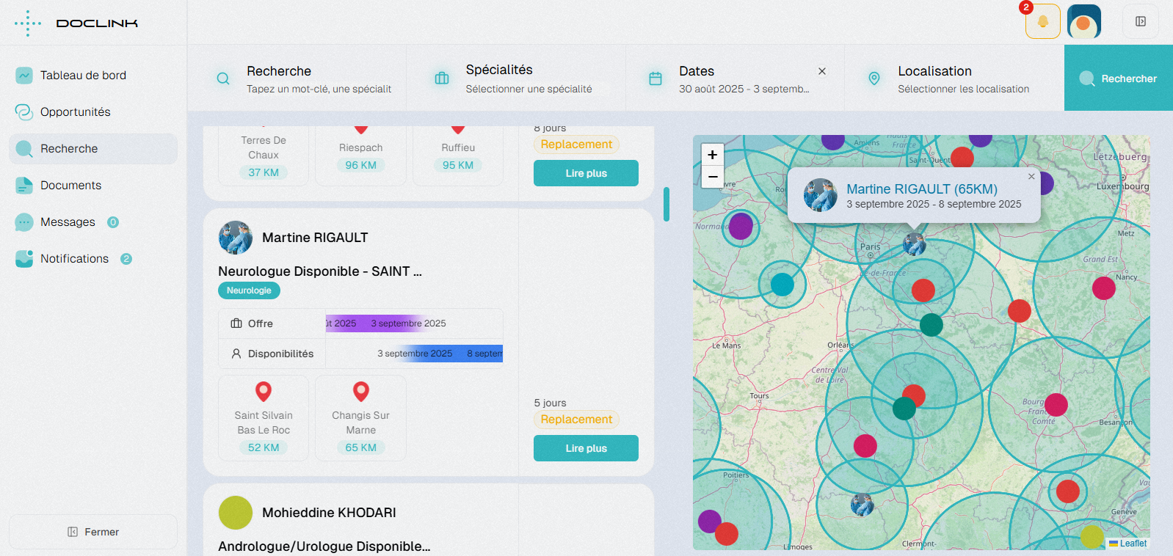Screen dimensions: 1173x556
Task: Click the Notifications sidebar icon
Action: (24, 258)
